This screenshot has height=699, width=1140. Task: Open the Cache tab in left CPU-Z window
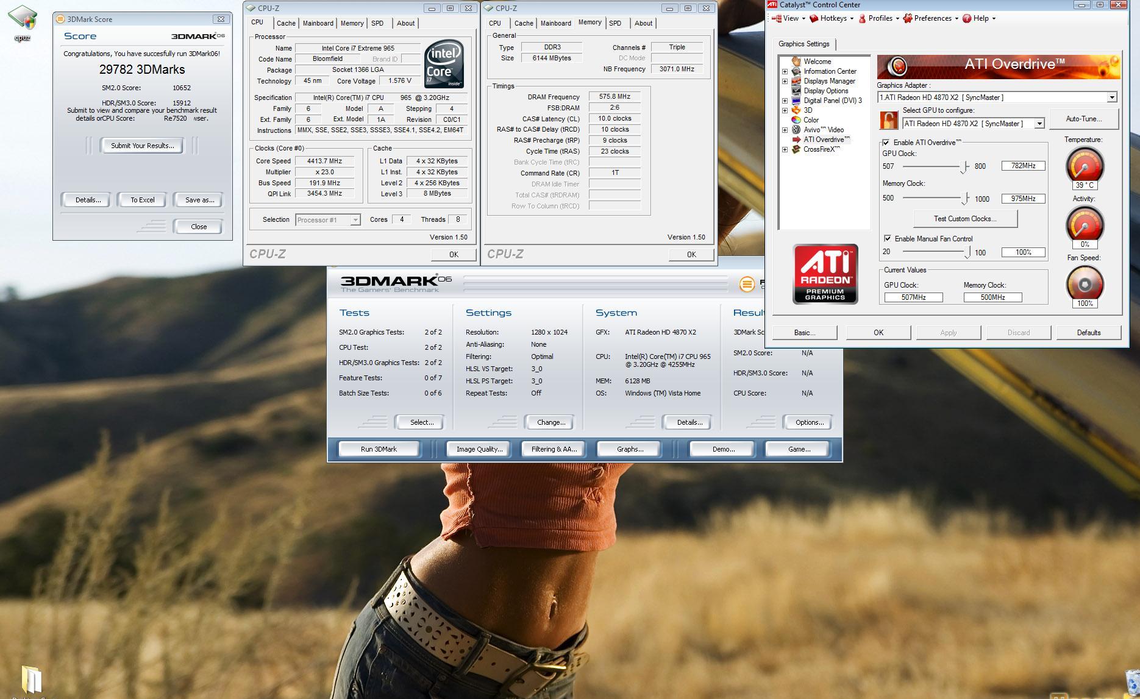(x=286, y=23)
